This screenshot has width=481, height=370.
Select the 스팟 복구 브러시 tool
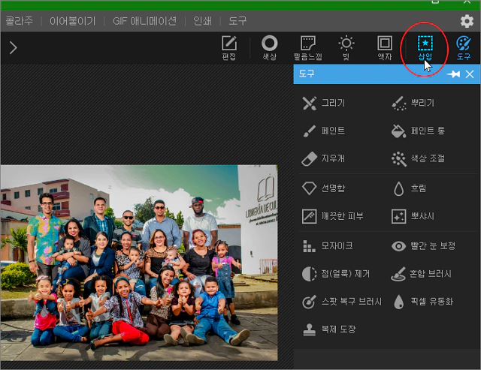click(342, 302)
